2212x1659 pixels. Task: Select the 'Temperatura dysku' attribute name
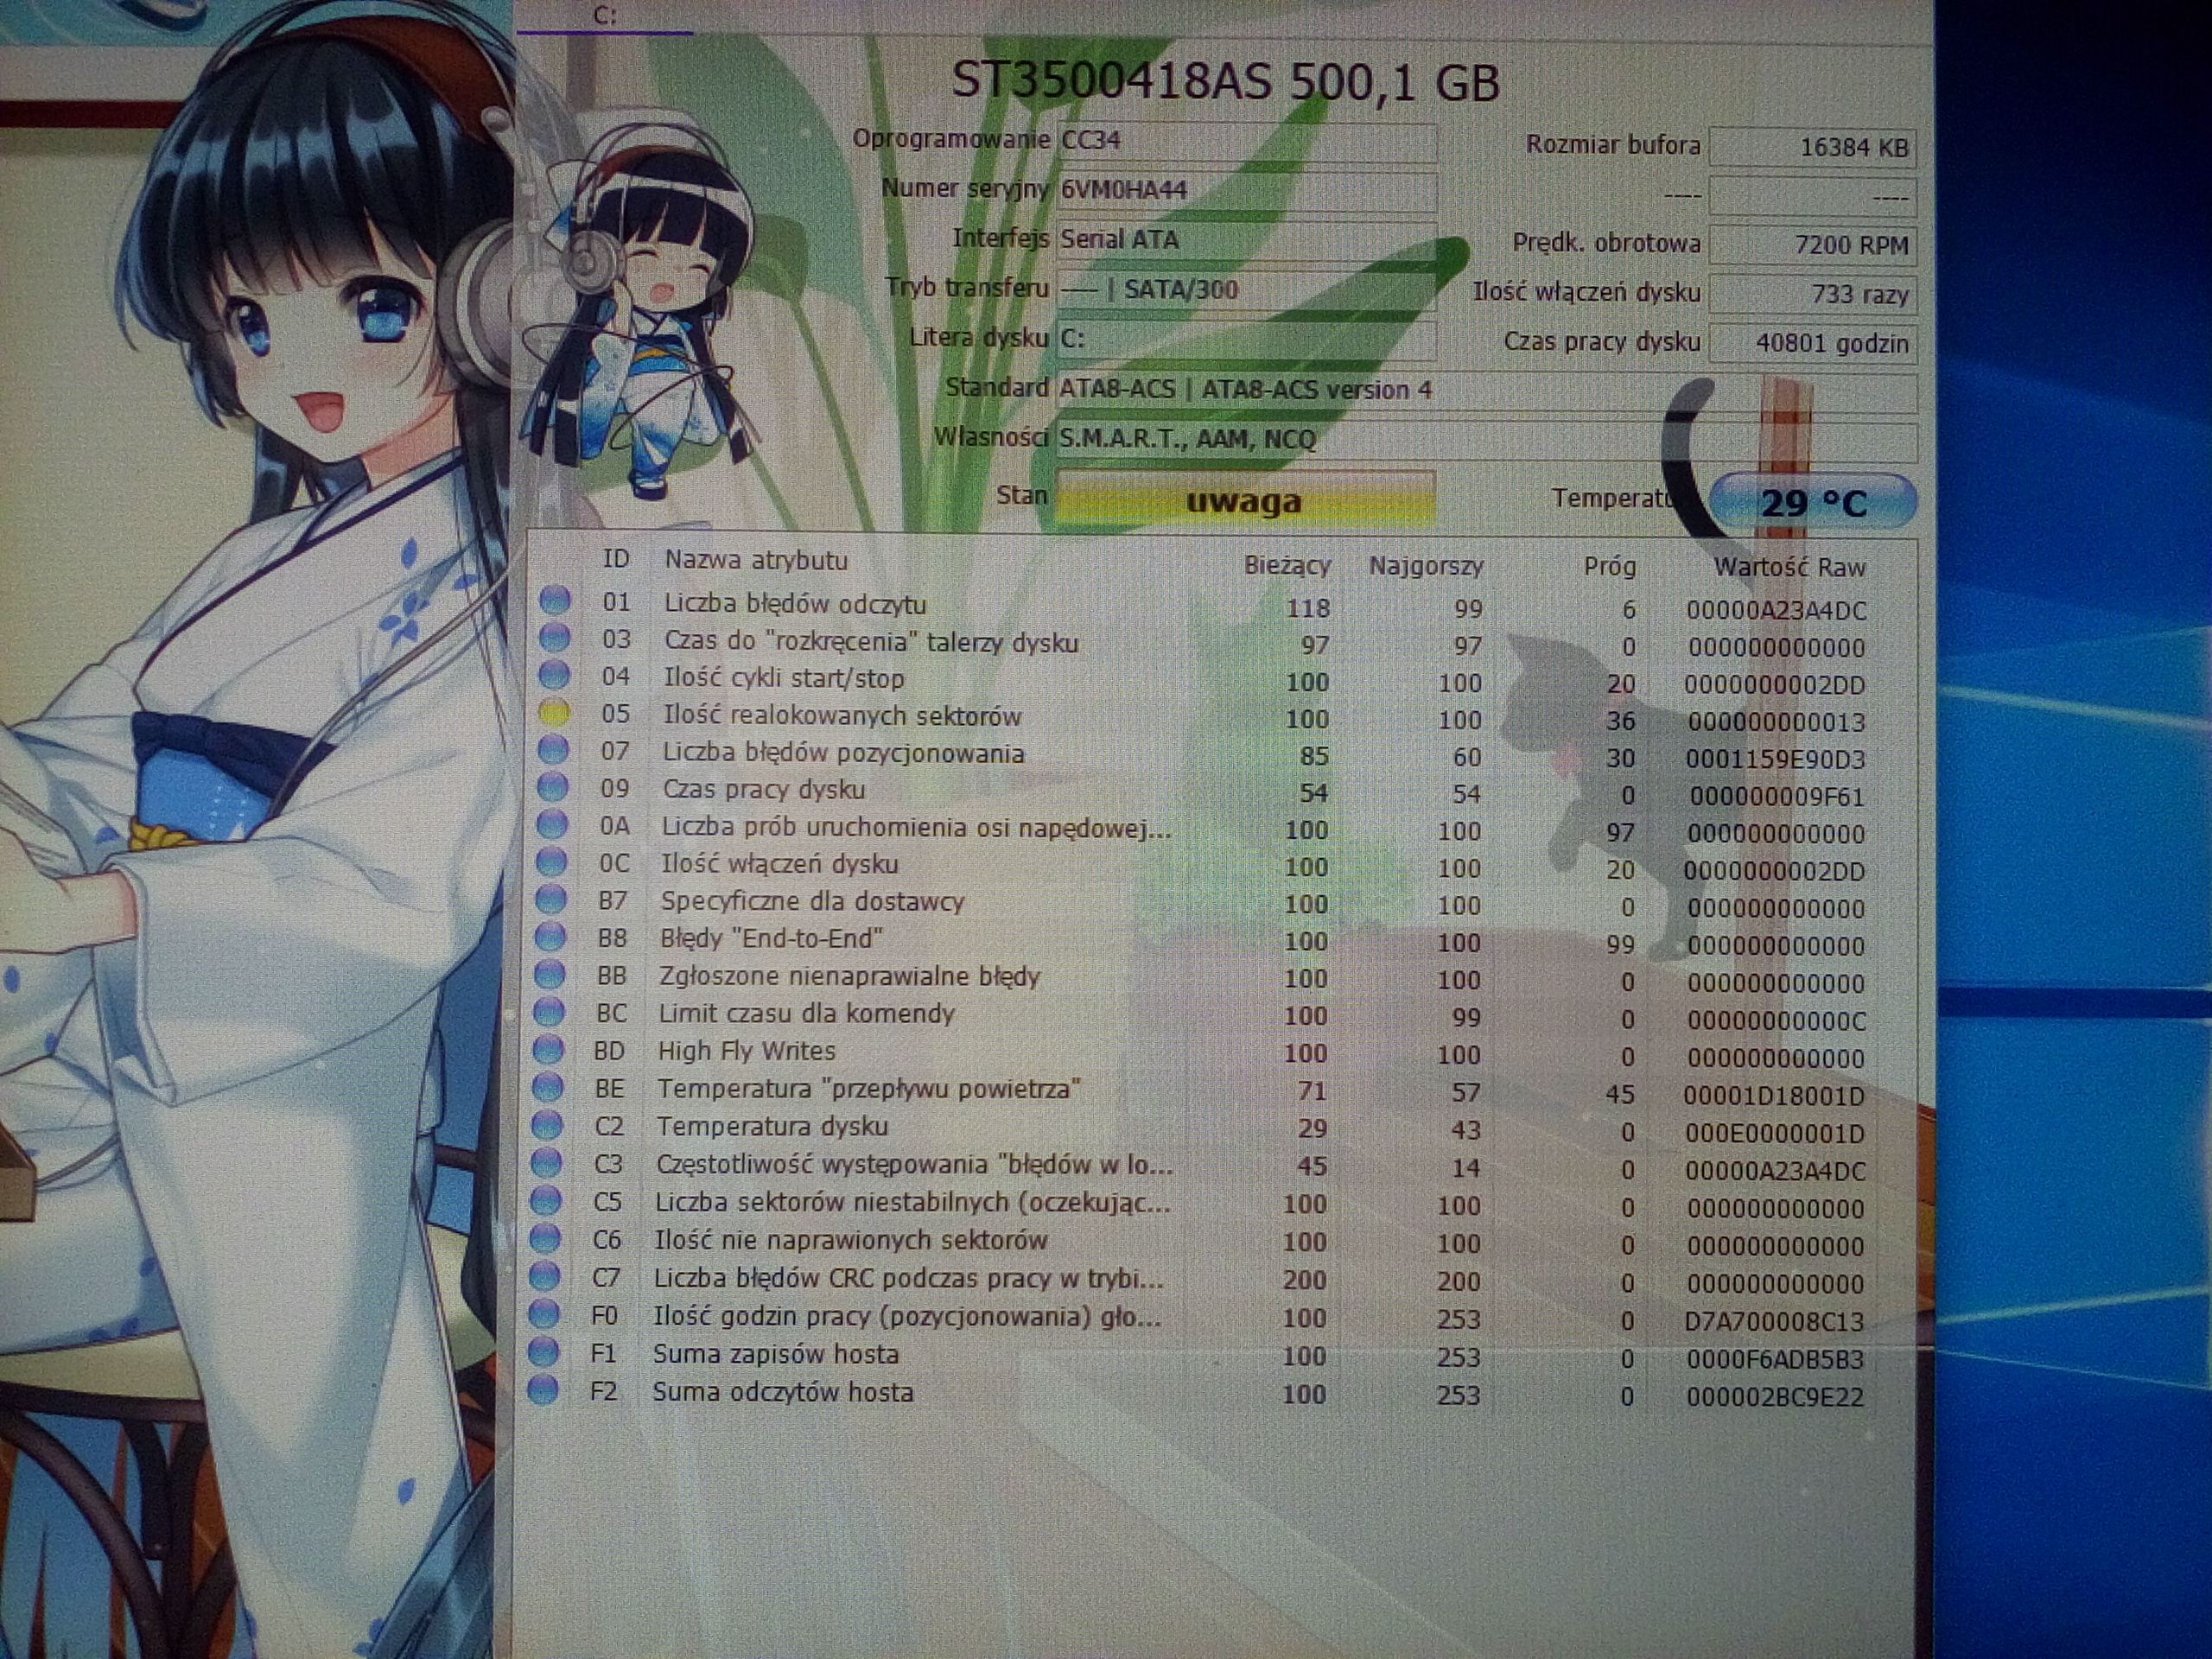point(772,1126)
